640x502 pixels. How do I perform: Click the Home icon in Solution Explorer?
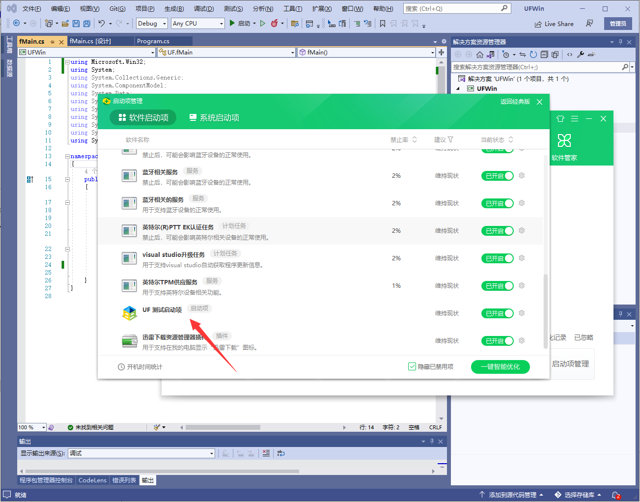pos(480,55)
